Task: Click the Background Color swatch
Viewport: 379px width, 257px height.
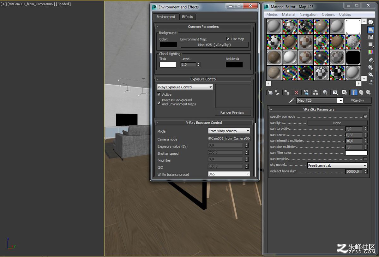Action: [168, 45]
